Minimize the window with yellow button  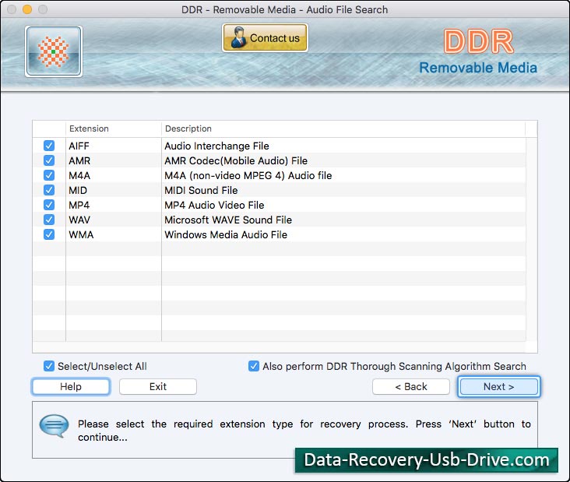click(27, 9)
